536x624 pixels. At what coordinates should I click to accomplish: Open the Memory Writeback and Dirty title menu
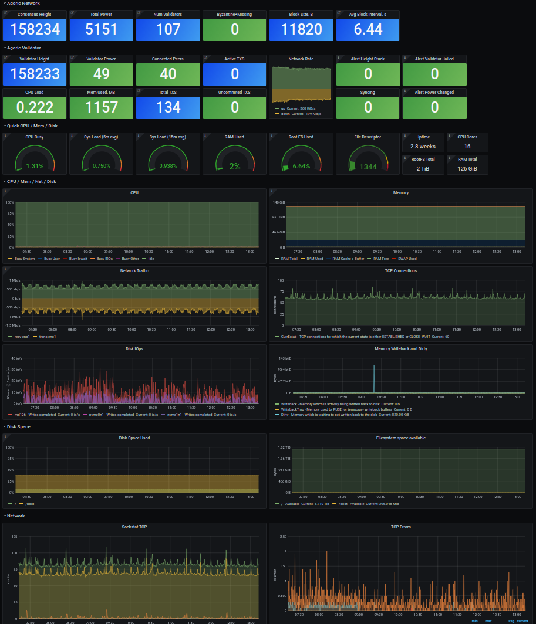[x=401, y=348]
